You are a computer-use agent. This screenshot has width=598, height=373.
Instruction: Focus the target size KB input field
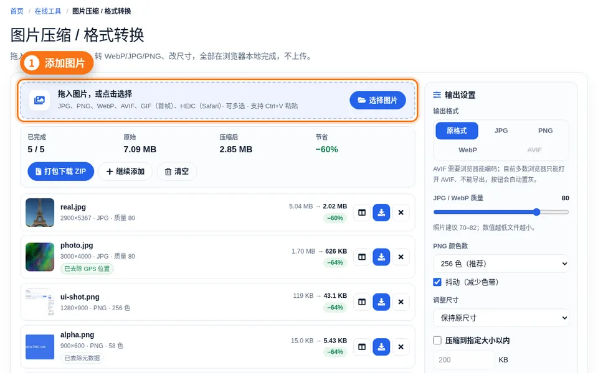(x=463, y=360)
